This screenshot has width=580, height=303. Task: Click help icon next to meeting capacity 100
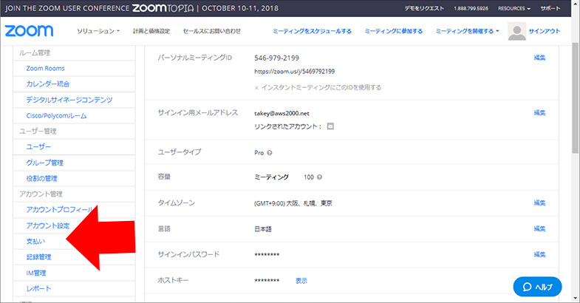pos(319,177)
